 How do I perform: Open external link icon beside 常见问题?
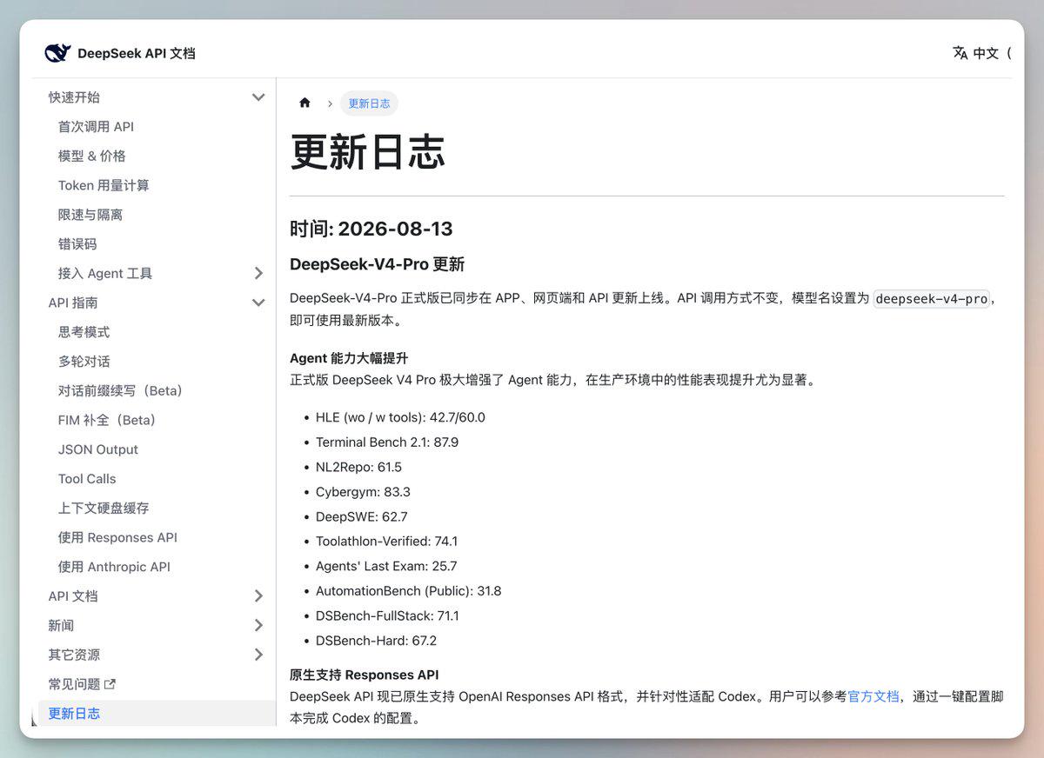(x=110, y=684)
